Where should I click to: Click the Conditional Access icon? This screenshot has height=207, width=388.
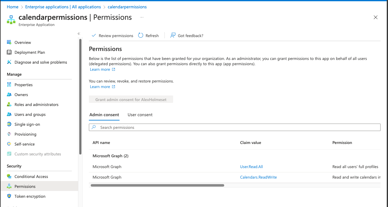(x=9, y=176)
